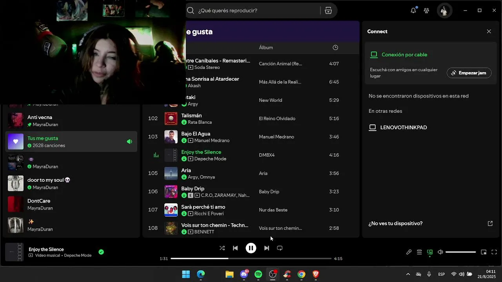The image size is (502, 282).
Task: Sort by duration clock icon
Action: pos(335,47)
